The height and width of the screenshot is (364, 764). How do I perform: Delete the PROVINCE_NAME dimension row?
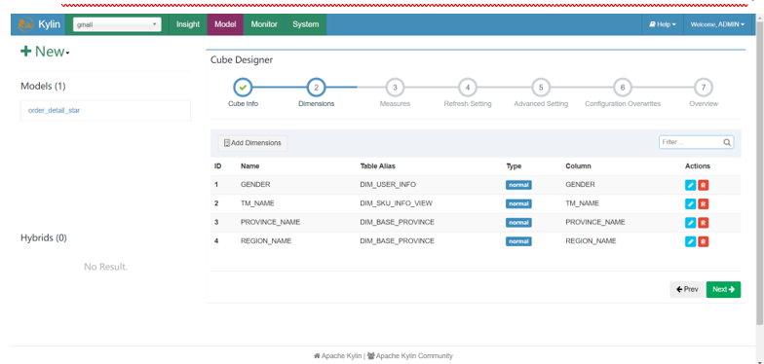(x=704, y=222)
